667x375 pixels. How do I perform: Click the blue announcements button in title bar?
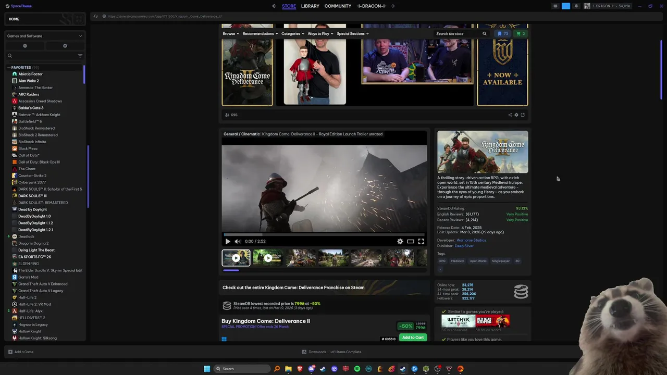point(566,6)
